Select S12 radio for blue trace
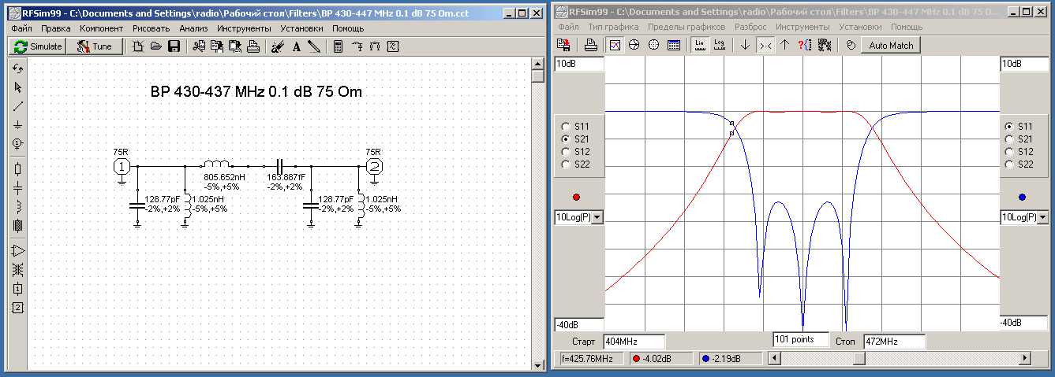Image resolution: width=1055 pixels, height=377 pixels. (x=1008, y=151)
